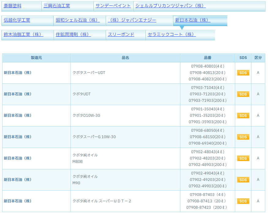Open 信越化学工業 manufacturer list
This screenshot has height=217, width=268.
pyautogui.click(x=17, y=20)
